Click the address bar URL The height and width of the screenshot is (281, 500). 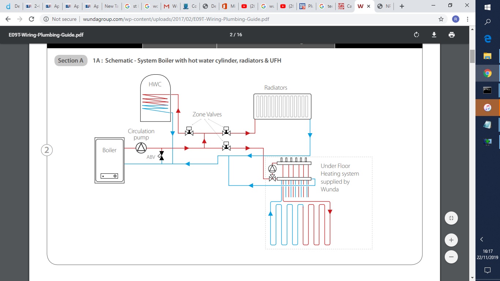176,19
